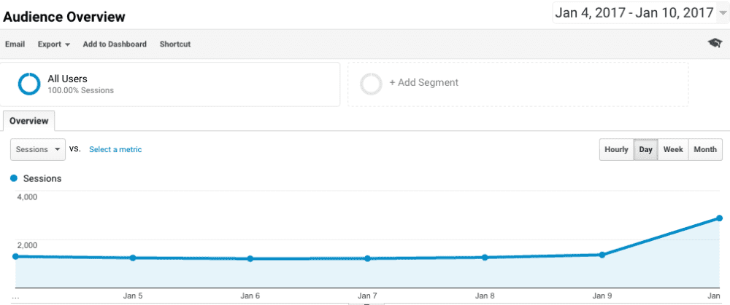
Task: Expand the Export dropdown menu
Action: point(54,44)
